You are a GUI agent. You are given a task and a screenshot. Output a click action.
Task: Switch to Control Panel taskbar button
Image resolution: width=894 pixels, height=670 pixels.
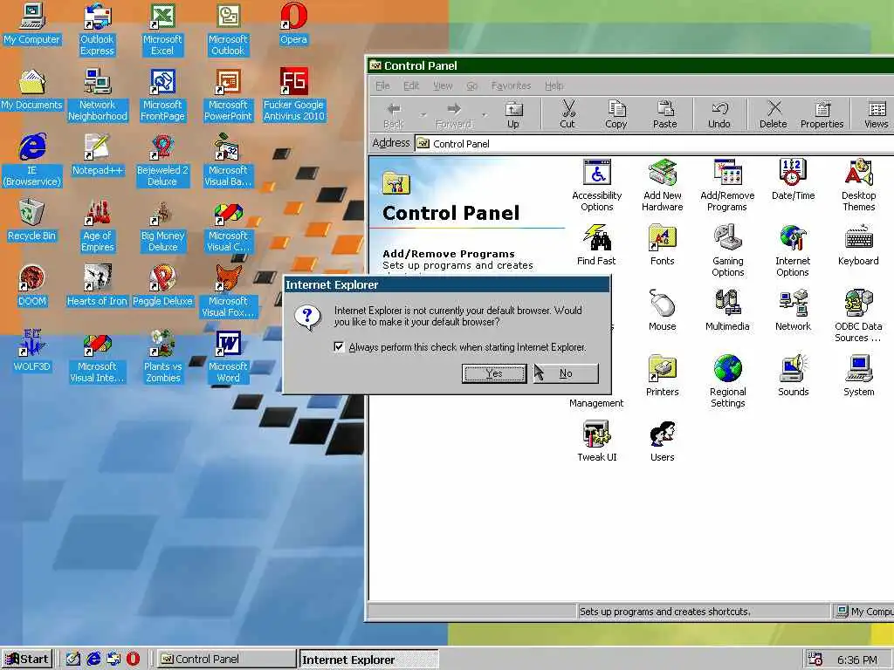pyautogui.click(x=226, y=659)
